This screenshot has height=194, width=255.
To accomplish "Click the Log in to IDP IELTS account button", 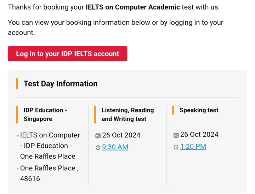I will coord(67,54).
